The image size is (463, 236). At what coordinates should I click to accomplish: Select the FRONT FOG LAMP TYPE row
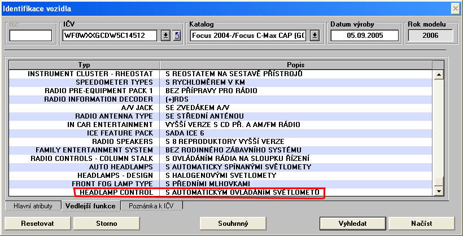point(226,183)
